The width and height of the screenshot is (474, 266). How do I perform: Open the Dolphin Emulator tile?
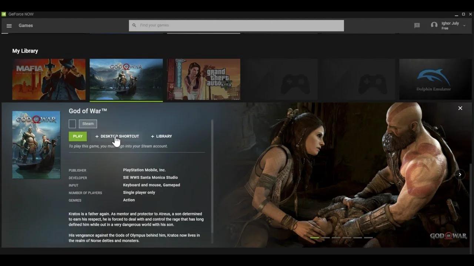pos(435,79)
